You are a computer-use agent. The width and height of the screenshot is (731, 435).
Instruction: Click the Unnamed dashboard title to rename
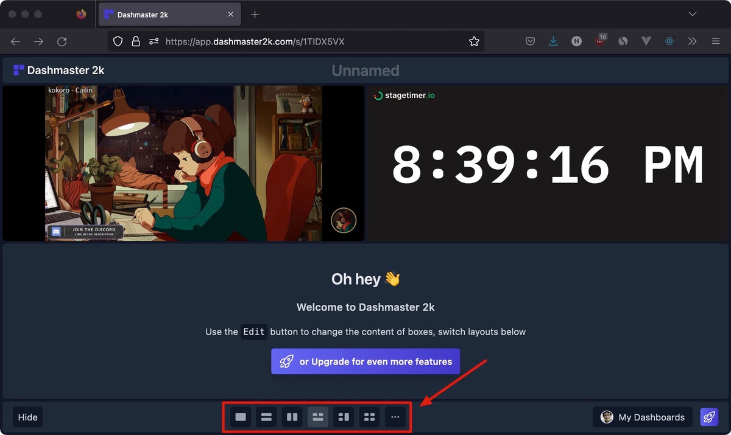(x=365, y=70)
